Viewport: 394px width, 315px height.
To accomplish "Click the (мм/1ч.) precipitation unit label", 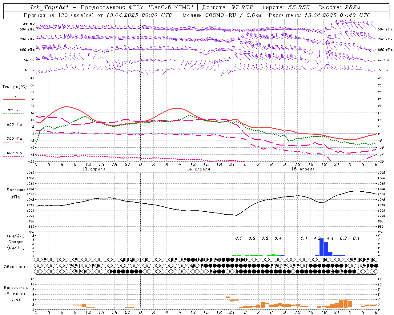I will point(16,248).
